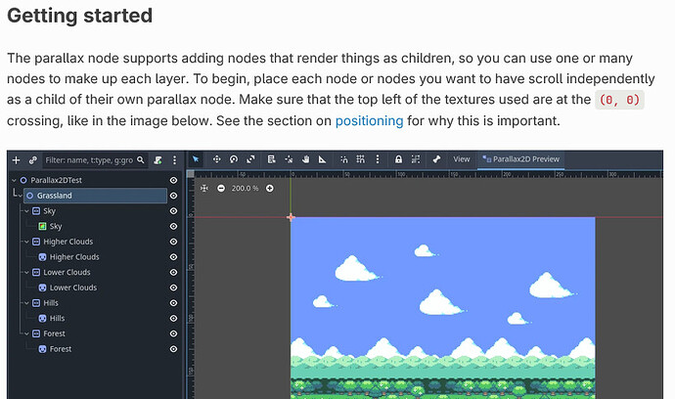The height and width of the screenshot is (399, 675).
Task: Reset zoom via the 200.0 % label
Action: (x=245, y=188)
